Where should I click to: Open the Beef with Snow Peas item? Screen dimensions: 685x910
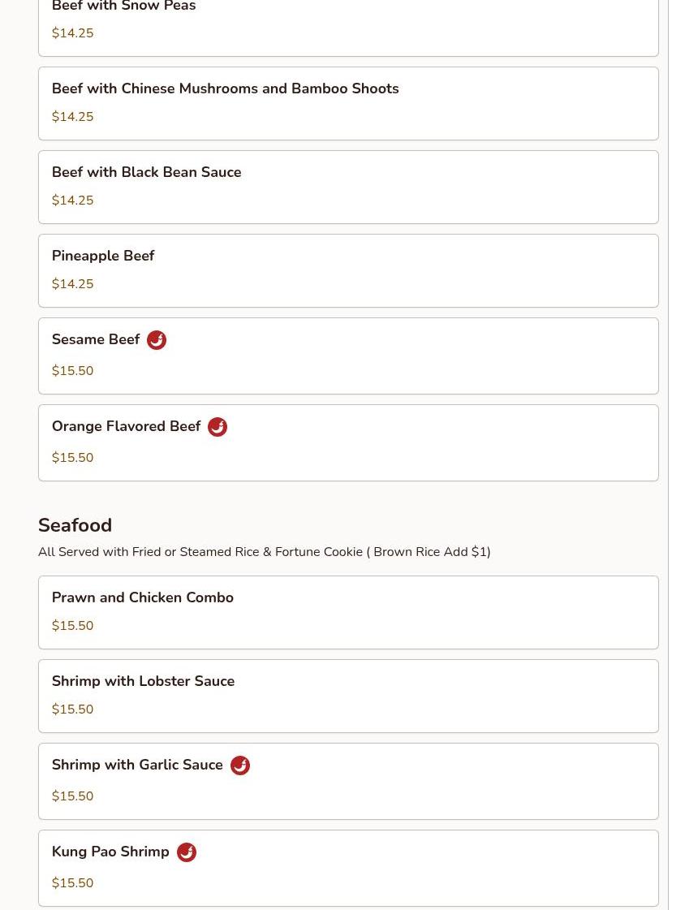[x=123, y=7]
